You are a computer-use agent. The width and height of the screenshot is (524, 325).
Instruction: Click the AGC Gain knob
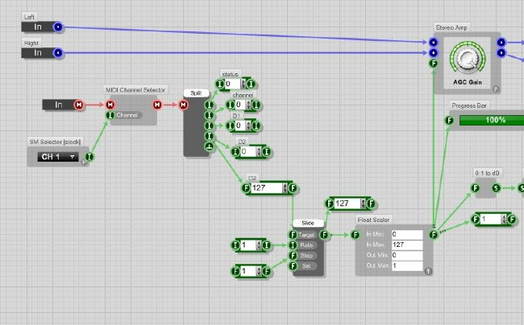(x=465, y=59)
